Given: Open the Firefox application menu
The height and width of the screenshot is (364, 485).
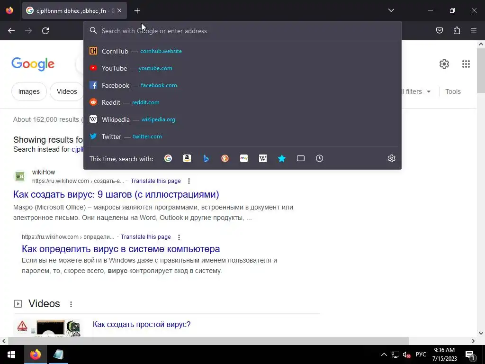Looking at the screenshot, I should click(x=474, y=30).
